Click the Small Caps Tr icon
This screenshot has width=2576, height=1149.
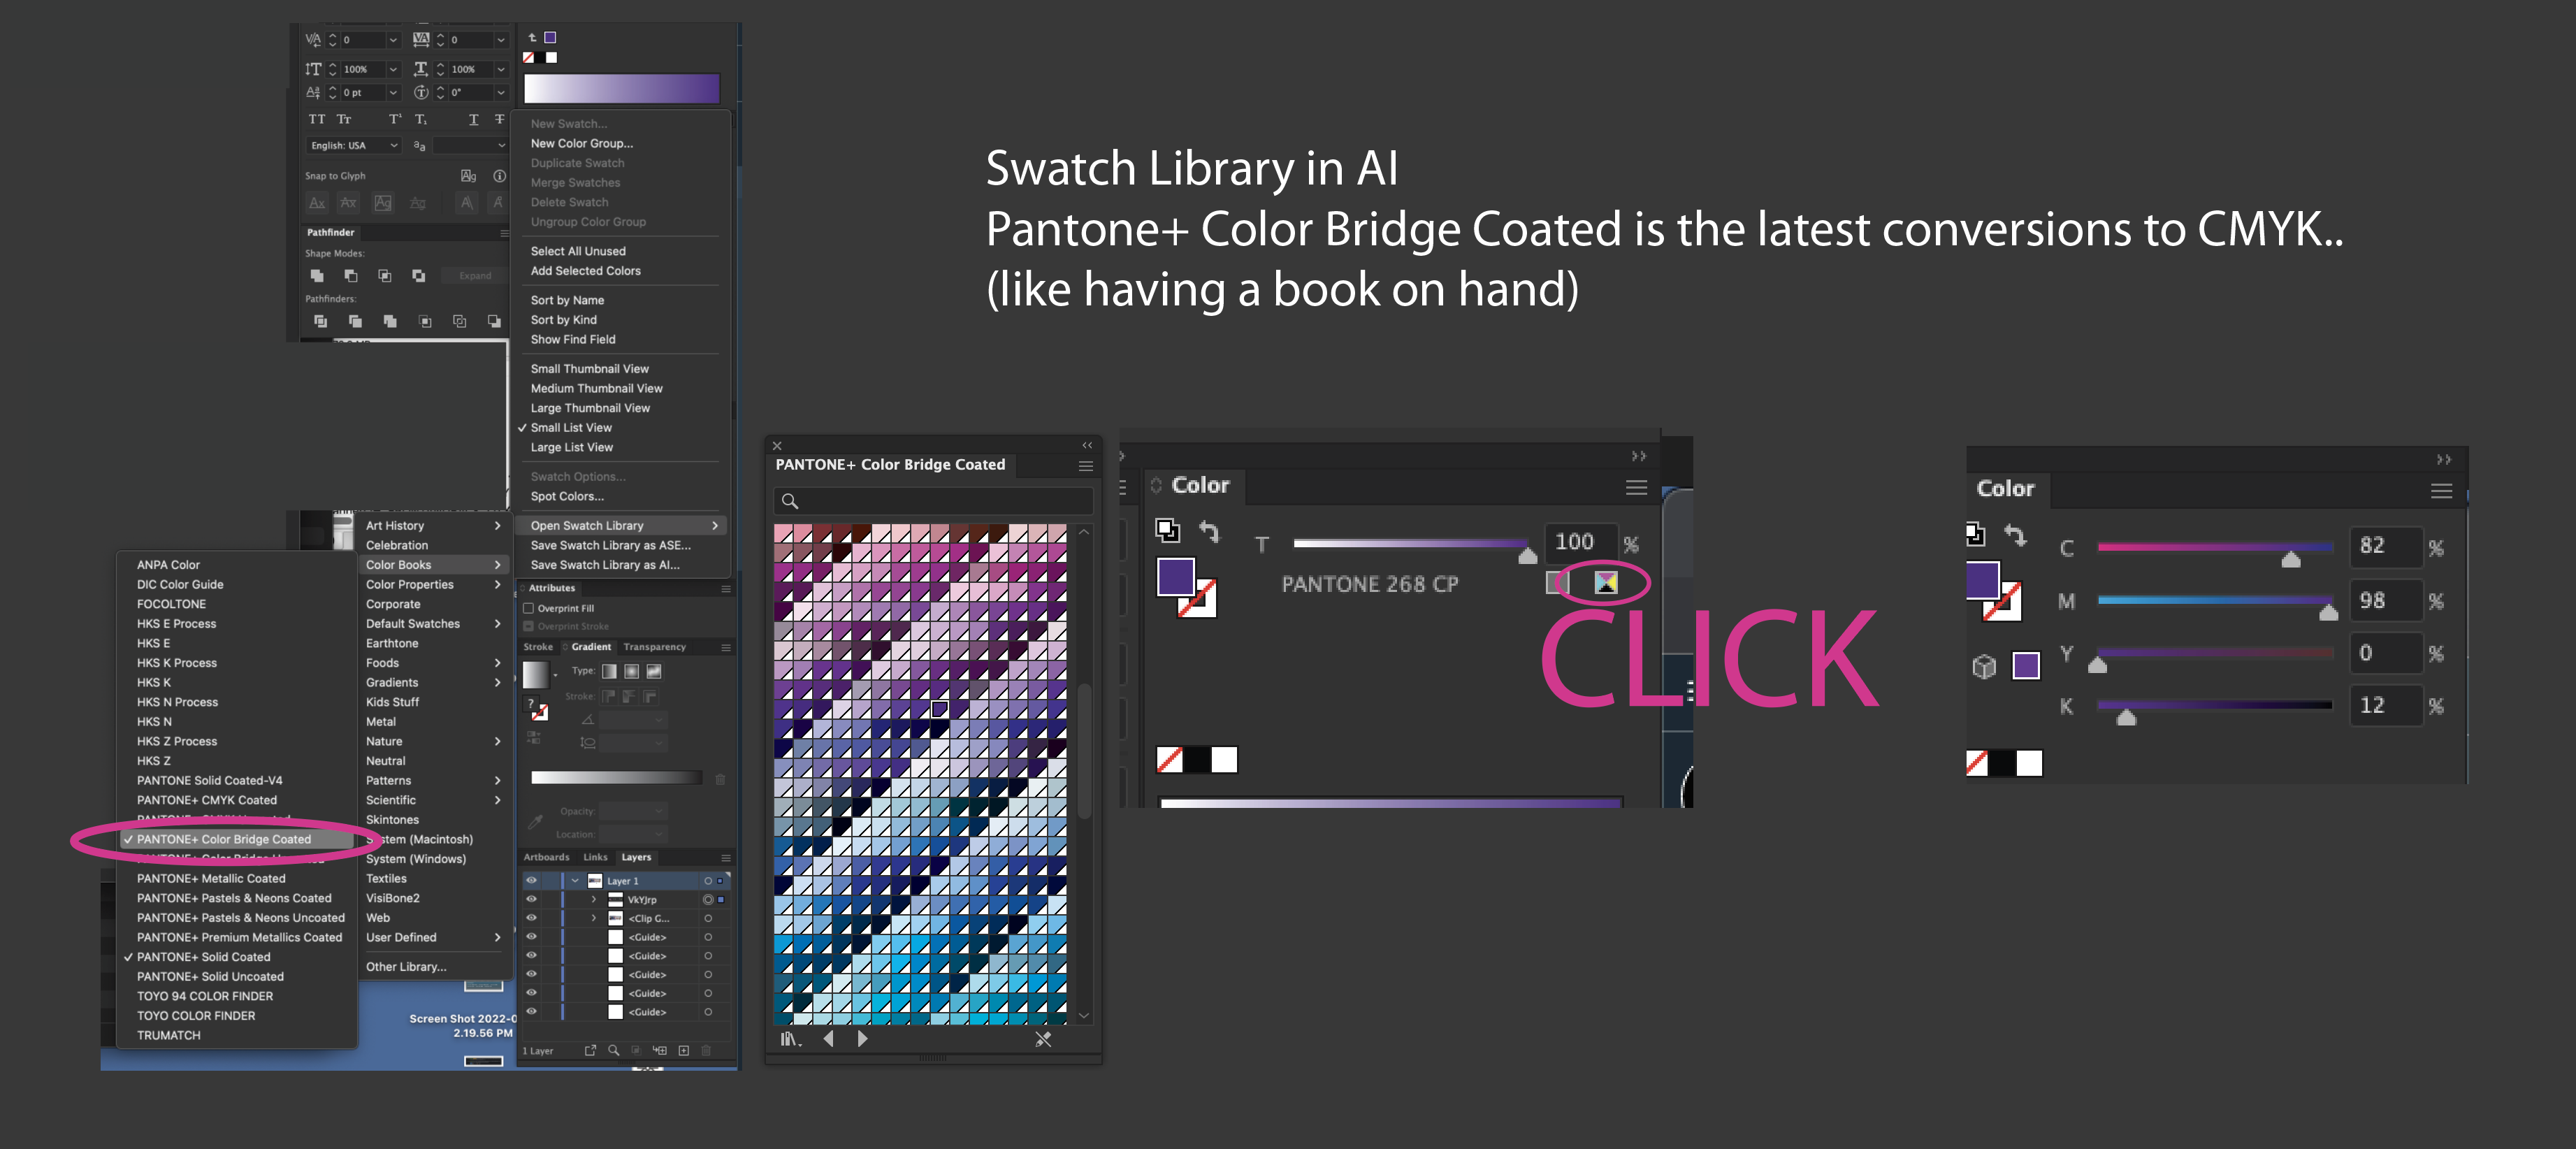click(x=344, y=119)
